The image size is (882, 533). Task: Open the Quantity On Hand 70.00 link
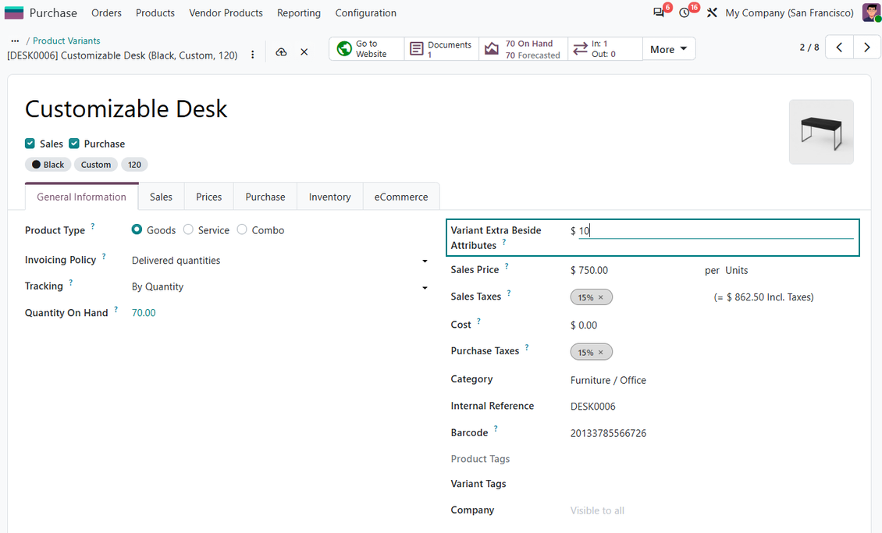(144, 313)
